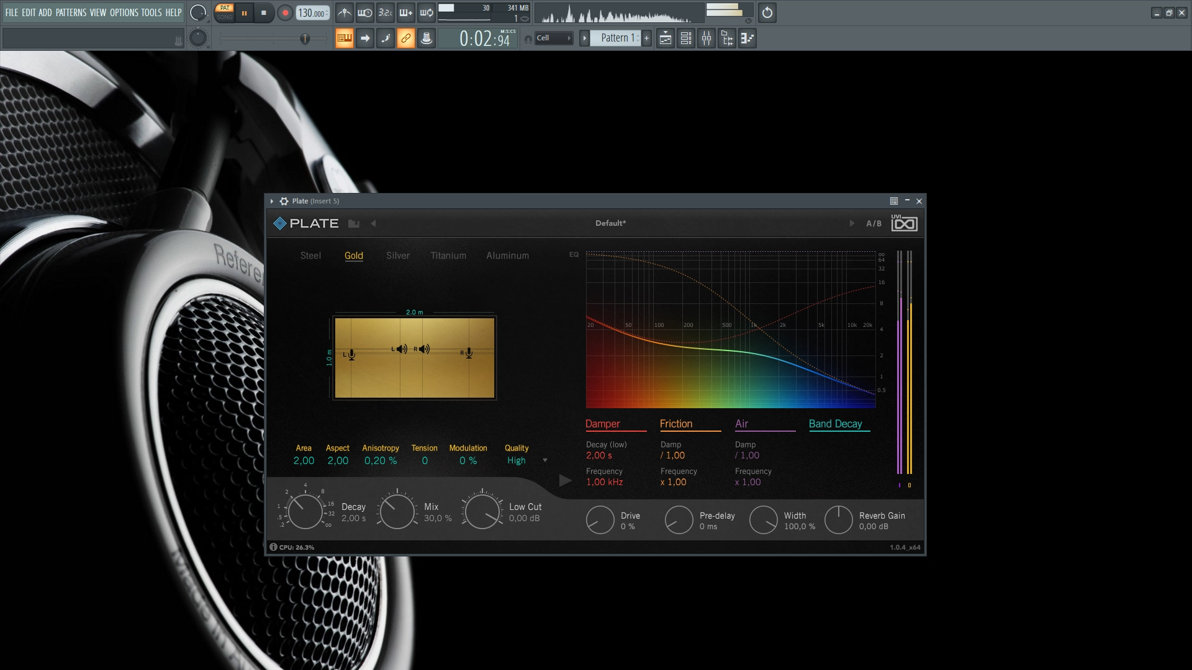Click the main volume knob
The height and width of the screenshot is (670, 1192).
click(x=197, y=12)
